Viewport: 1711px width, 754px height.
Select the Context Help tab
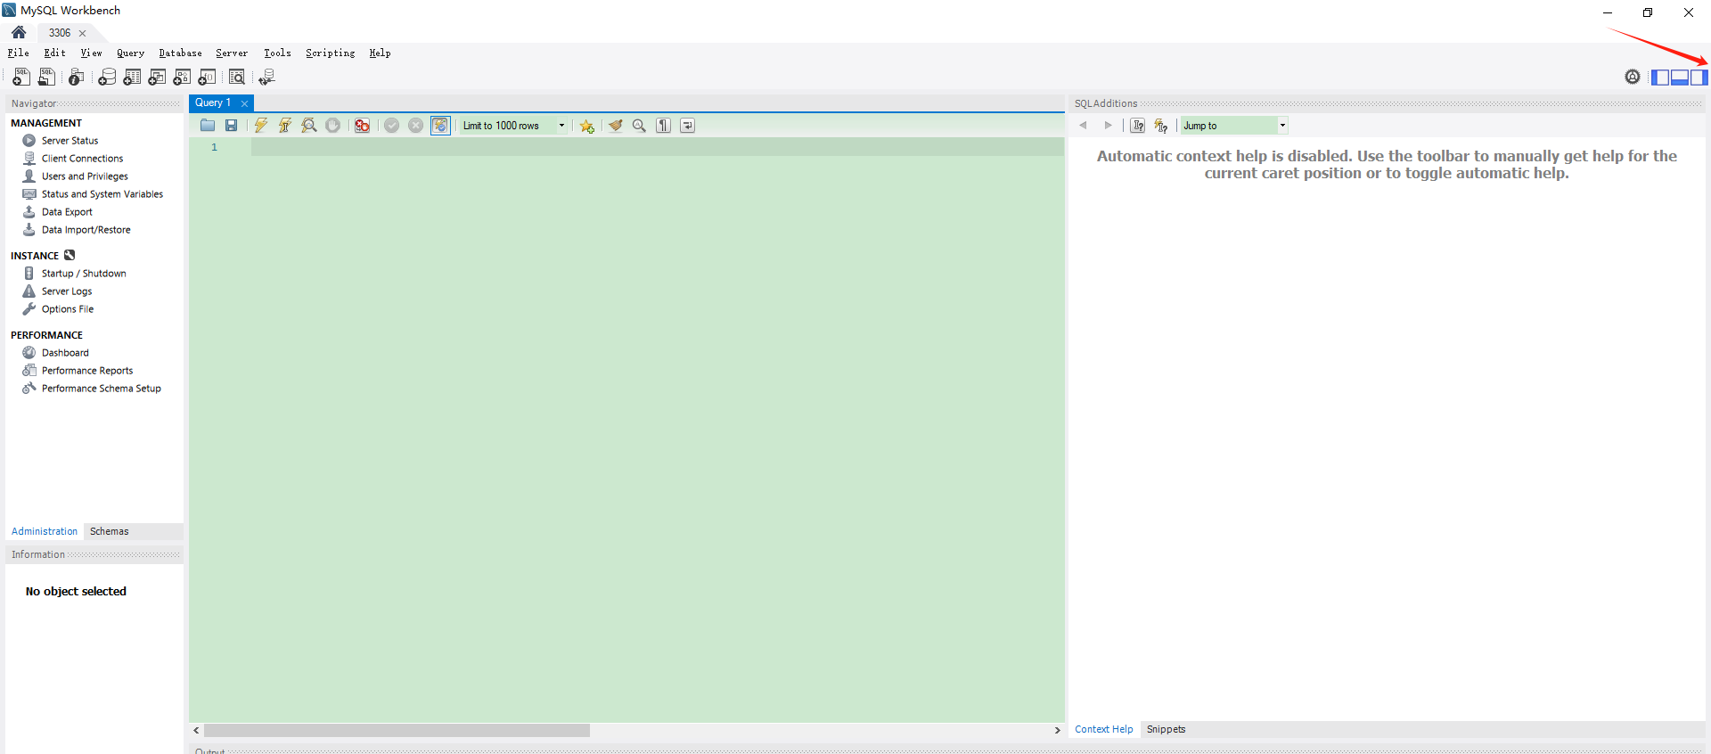1103,729
